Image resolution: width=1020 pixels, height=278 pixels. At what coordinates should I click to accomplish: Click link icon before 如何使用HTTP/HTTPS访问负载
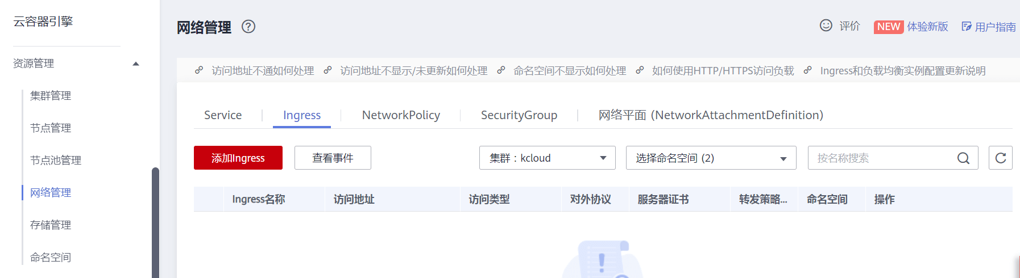click(x=640, y=70)
